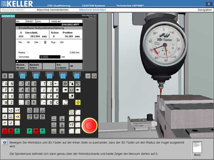Image resolution: width=214 pixels, height=160 pixels.
Task: Click the Verschieb. offset input field
Action: [x=50, y=57]
